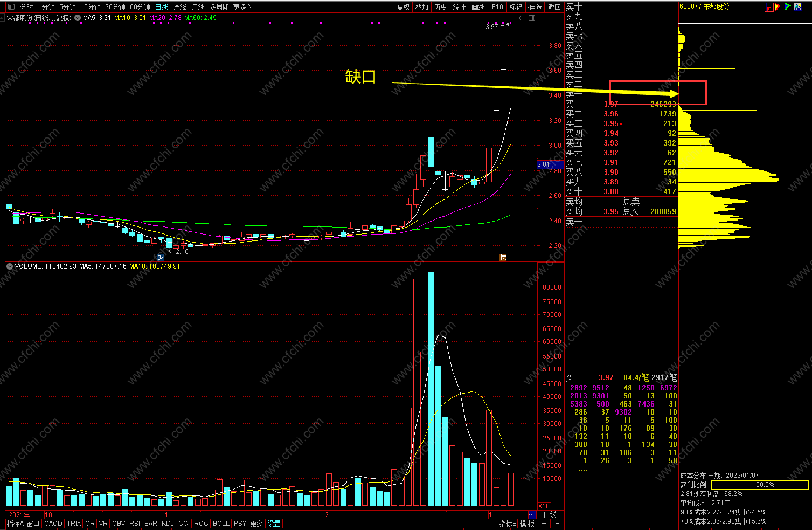812x530 pixels.
Task: Show the OBV indicator
Action: [x=119, y=524]
